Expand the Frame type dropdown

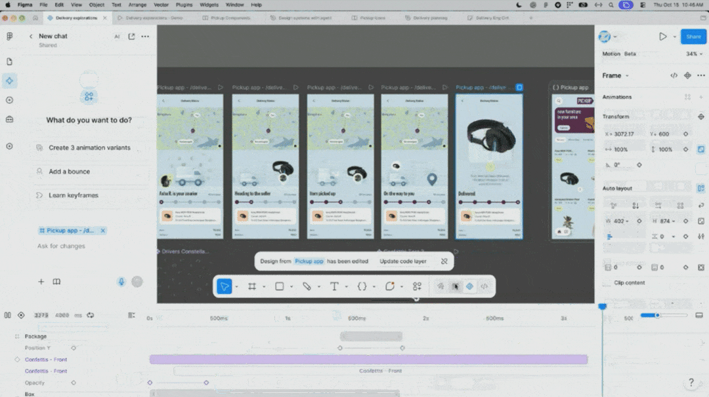point(627,76)
